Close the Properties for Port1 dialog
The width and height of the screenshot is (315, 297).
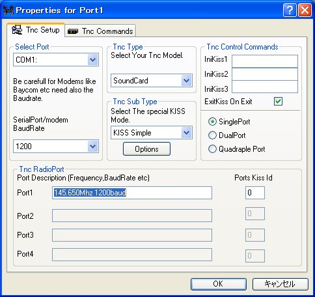coord(305,10)
